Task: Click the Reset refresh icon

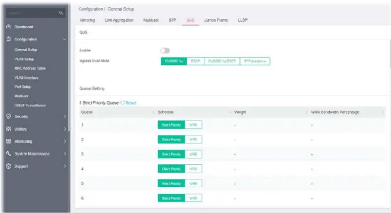Action: coord(122,102)
